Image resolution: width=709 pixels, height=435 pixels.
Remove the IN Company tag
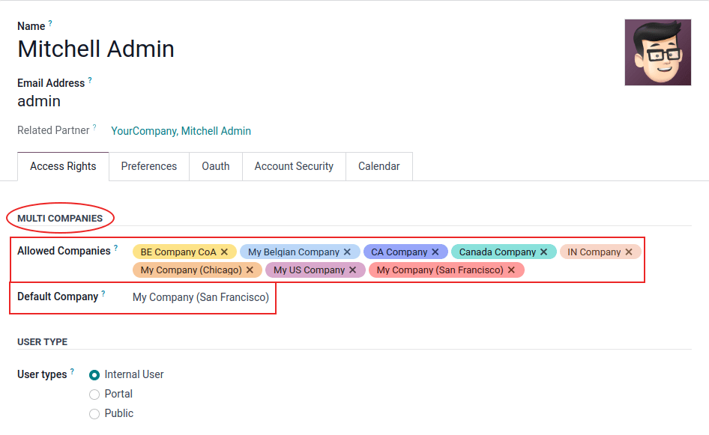(x=629, y=252)
